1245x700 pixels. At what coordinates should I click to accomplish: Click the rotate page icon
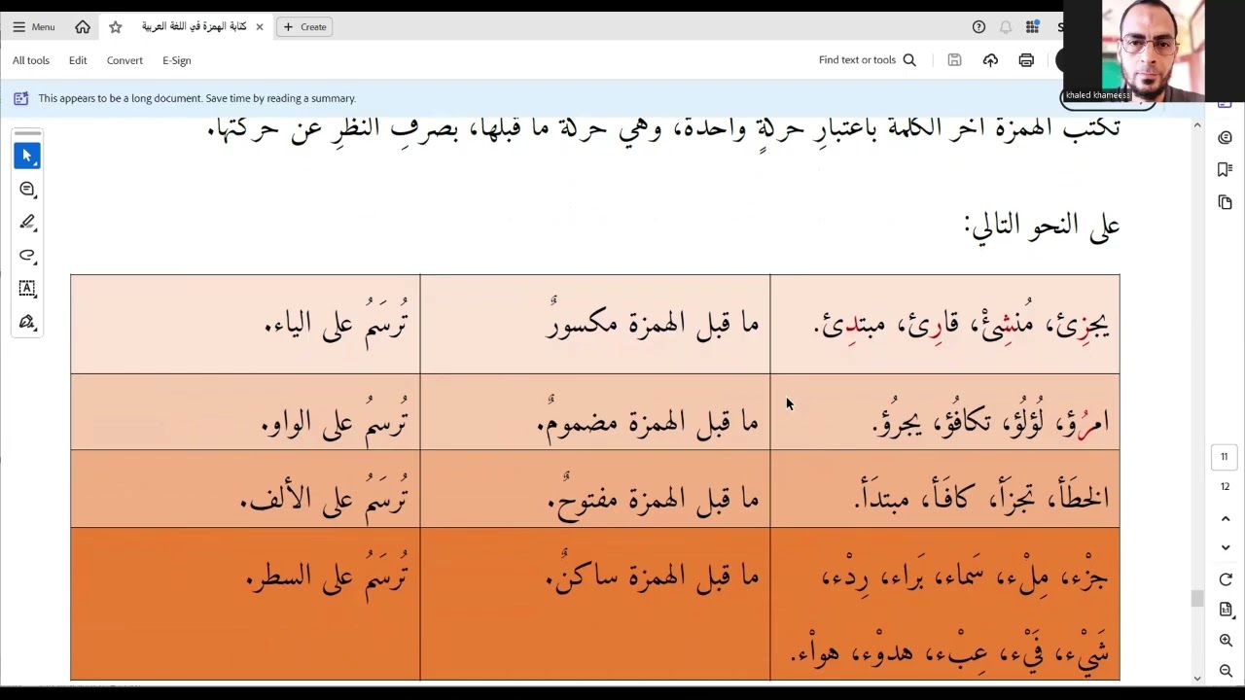point(1226,579)
